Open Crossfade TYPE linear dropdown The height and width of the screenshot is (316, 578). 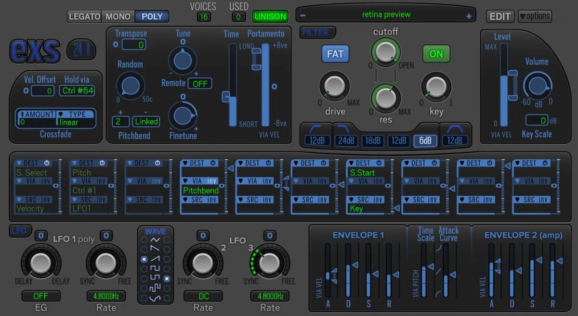tap(76, 118)
